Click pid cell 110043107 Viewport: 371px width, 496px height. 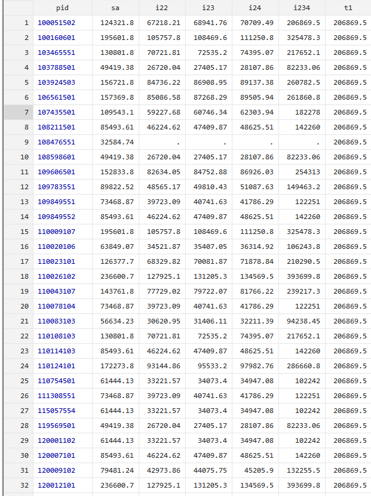pos(62,291)
